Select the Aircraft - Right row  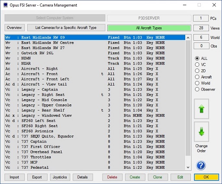pos(95,69)
